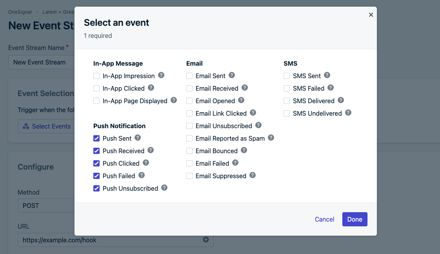Show help for In-App Page Displayed
Screen dimensions: 440x254
[174, 100]
